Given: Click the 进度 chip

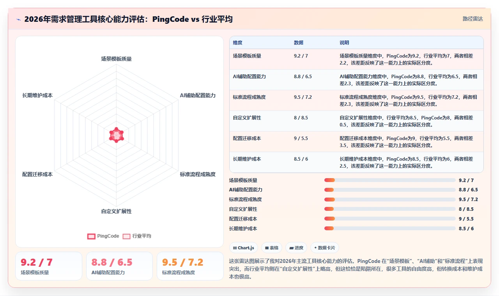Looking at the screenshot, I should [x=296, y=248].
